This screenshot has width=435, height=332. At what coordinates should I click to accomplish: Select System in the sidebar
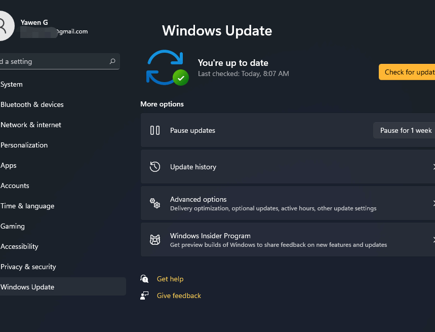pyautogui.click(x=12, y=84)
